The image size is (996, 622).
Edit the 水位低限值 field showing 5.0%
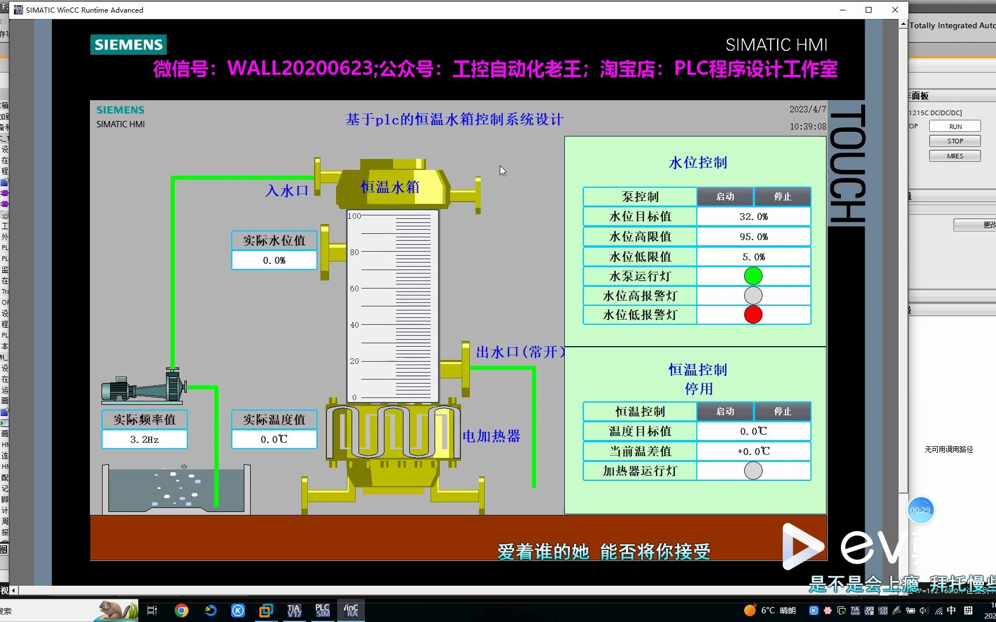click(x=753, y=257)
